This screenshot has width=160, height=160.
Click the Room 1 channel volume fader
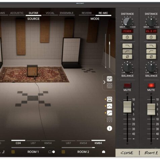tap(151, 109)
